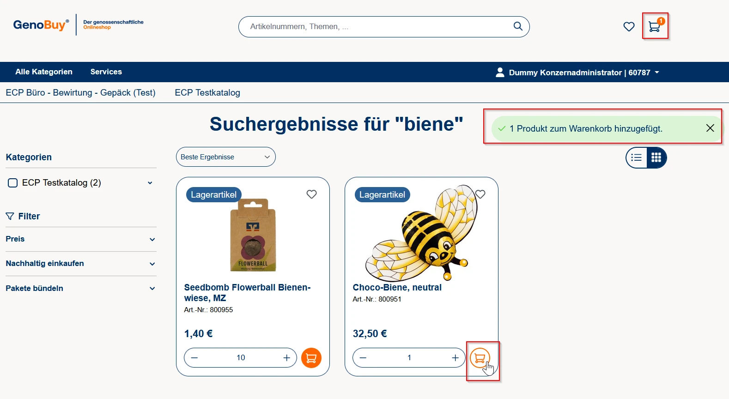
Task: Dismiss the added-to-cart notification
Action: [710, 128]
